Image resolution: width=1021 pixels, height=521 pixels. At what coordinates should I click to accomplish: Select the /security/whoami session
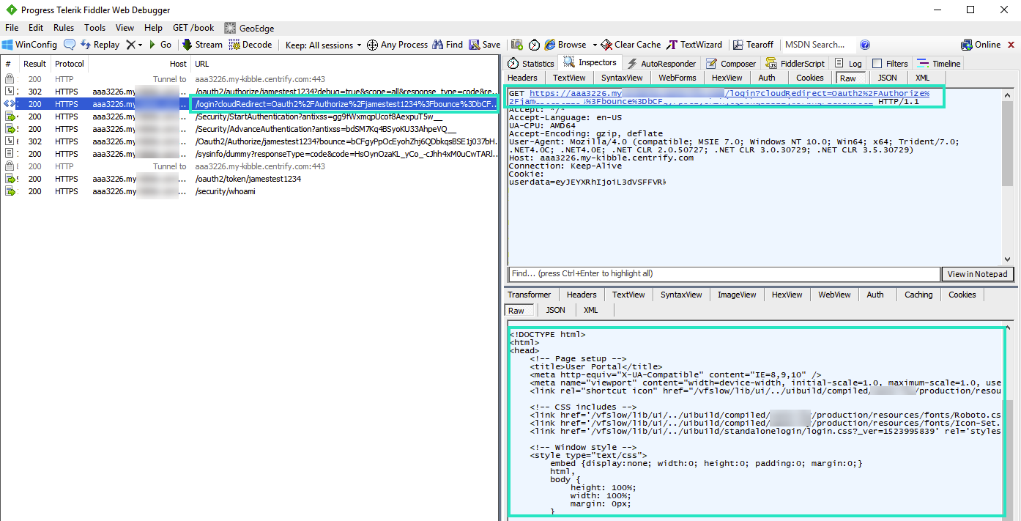250,191
